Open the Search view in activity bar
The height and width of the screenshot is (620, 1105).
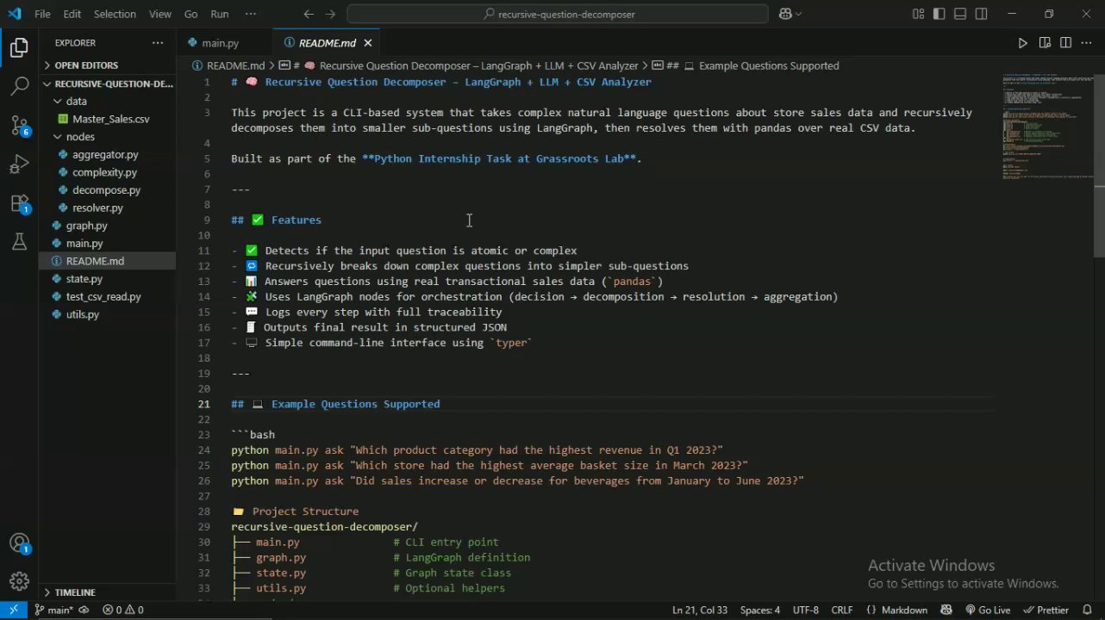coord(19,85)
